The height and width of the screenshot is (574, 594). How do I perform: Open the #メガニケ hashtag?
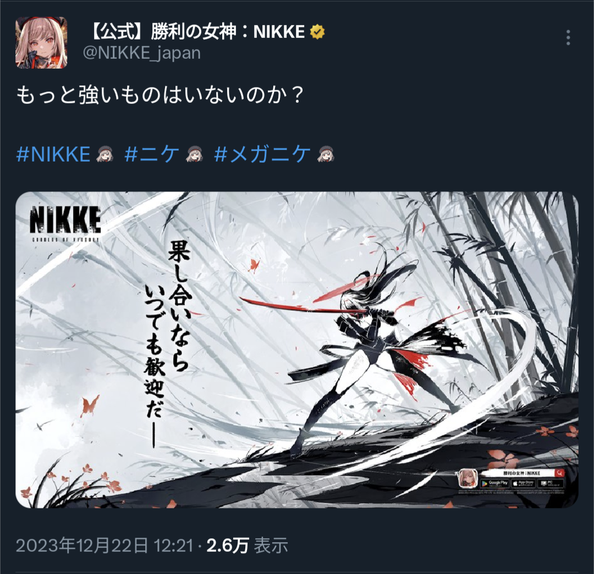[x=262, y=154]
